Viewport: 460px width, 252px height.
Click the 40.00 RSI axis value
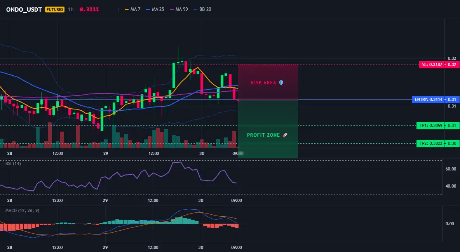(x=451, y=186)
